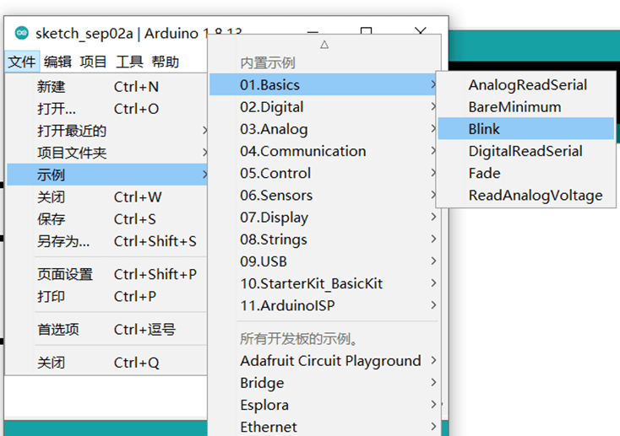620x436 pixels.
Task: Expand 09.USB examples submenu
Action: pyautogui.click(x=324, y=261)
